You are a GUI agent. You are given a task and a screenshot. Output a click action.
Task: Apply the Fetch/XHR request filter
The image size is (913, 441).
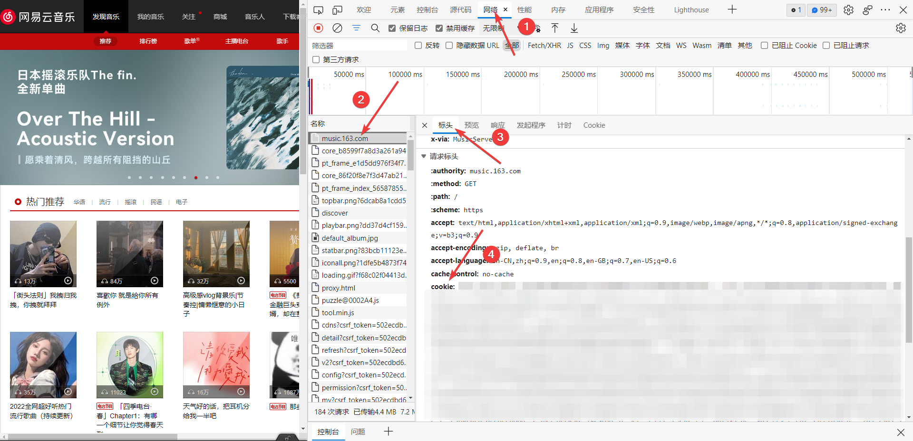[544, 45]
